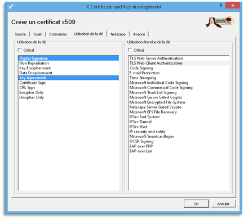This screenshot has width=244, height=219.
Task: Select Microsoft Smartcardlogin entry
Action: [179, 136]
